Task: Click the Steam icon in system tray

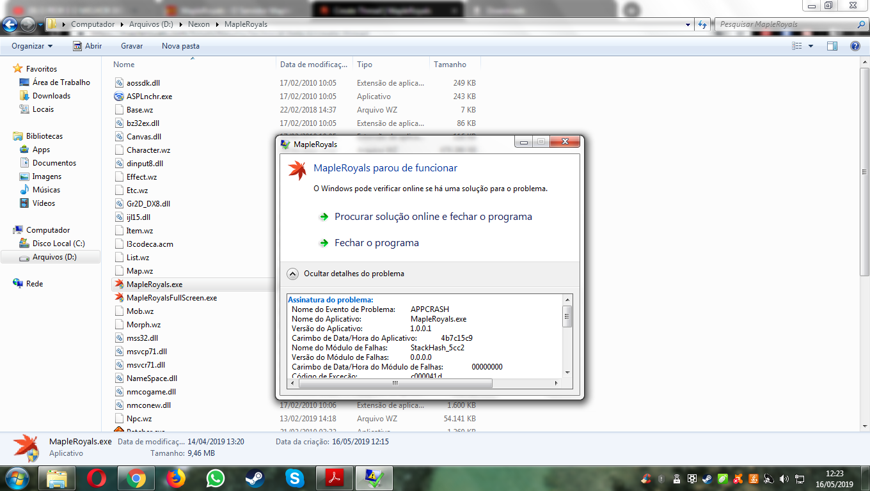Action: pos(707,479)
